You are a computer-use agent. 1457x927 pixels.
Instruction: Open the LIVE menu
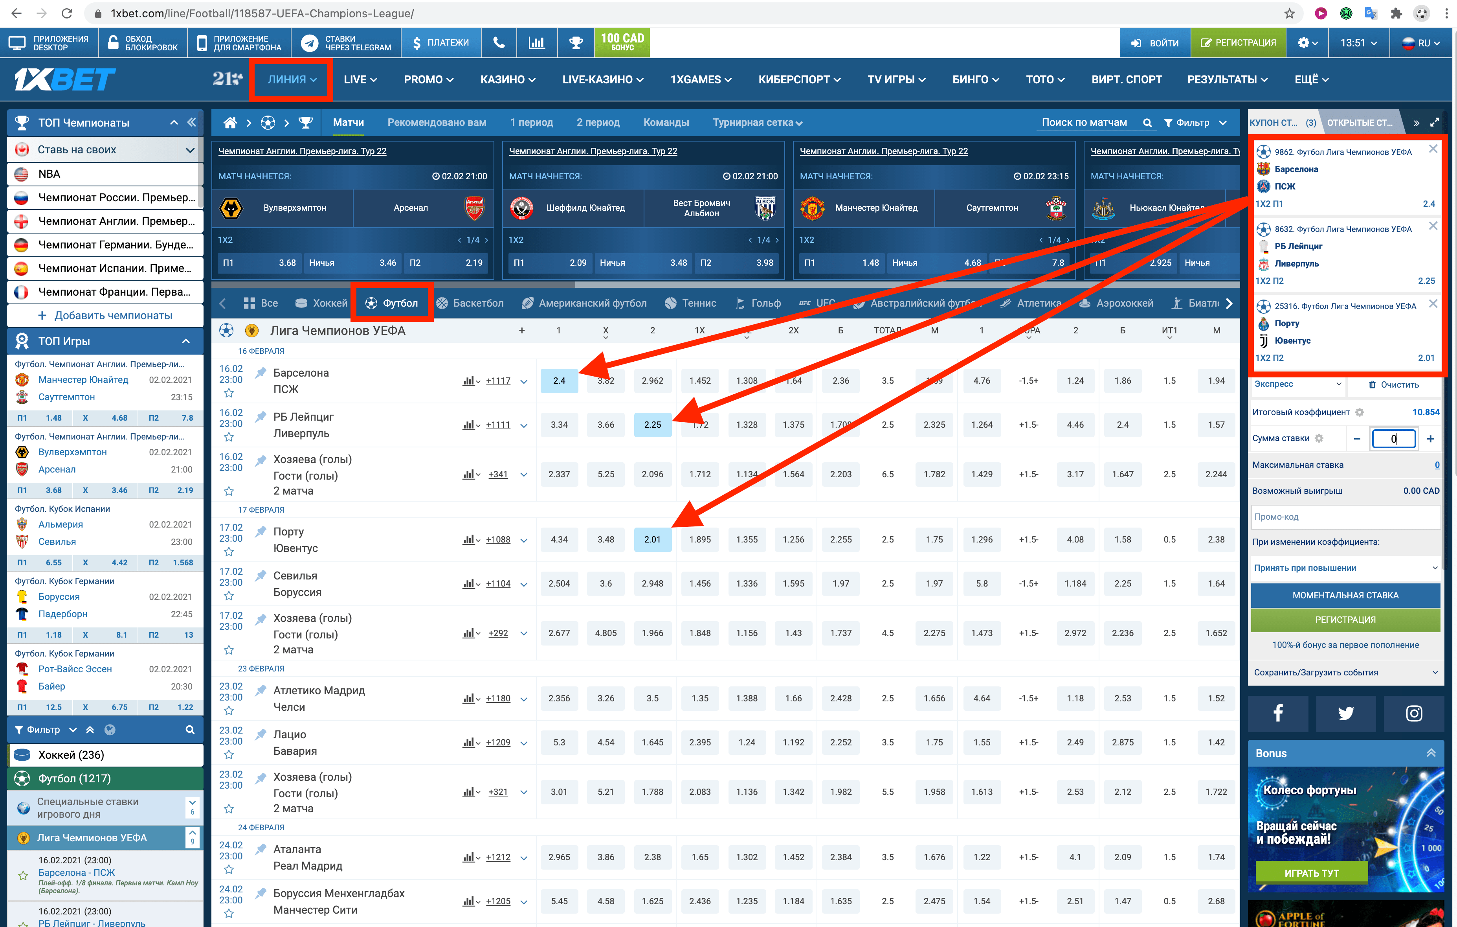pyautogui.click(x=361, y=79)
